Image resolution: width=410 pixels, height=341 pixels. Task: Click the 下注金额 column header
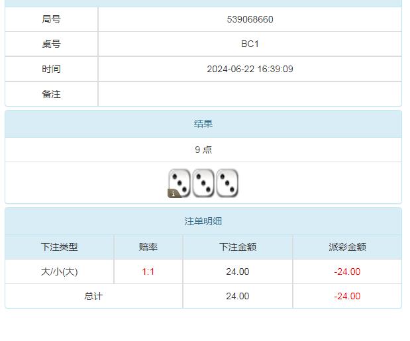click(238, 247)
